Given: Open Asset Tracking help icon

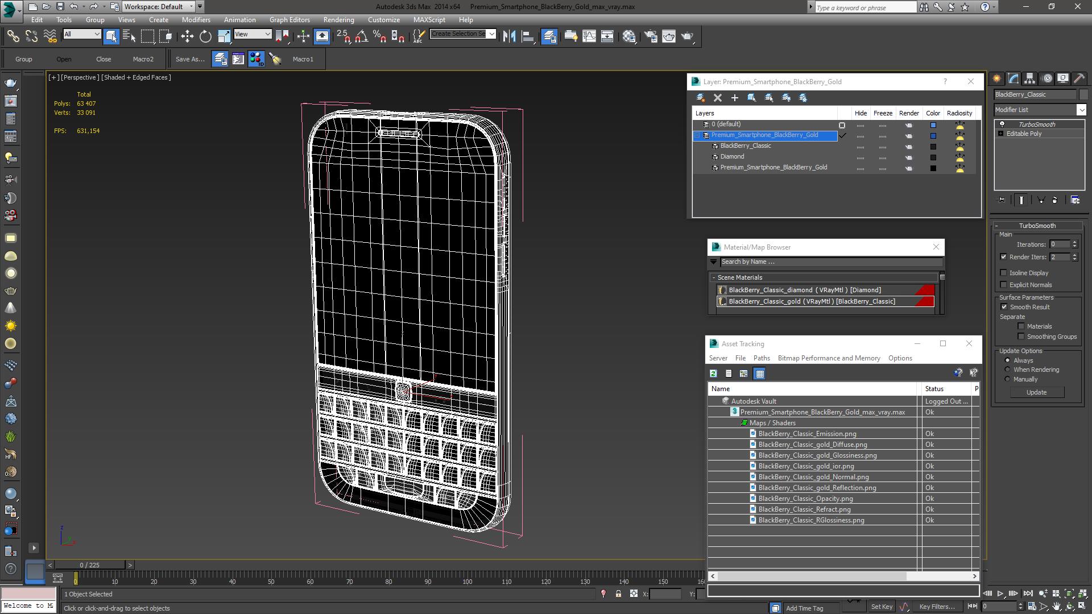Looking at the screenshot, I should pyautogui.click(x=958, y=373).
